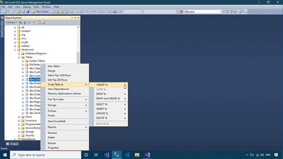Select UPDATE To in script submenu
This screenshot has height=159, width=283.
click(x=109, y=114)
